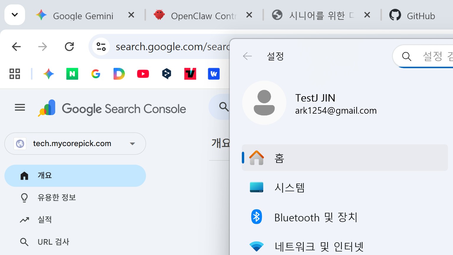Open the Gemini bookmark in bookmarks bar
Viewport: 453px width, 255px height.
point(49,74)
